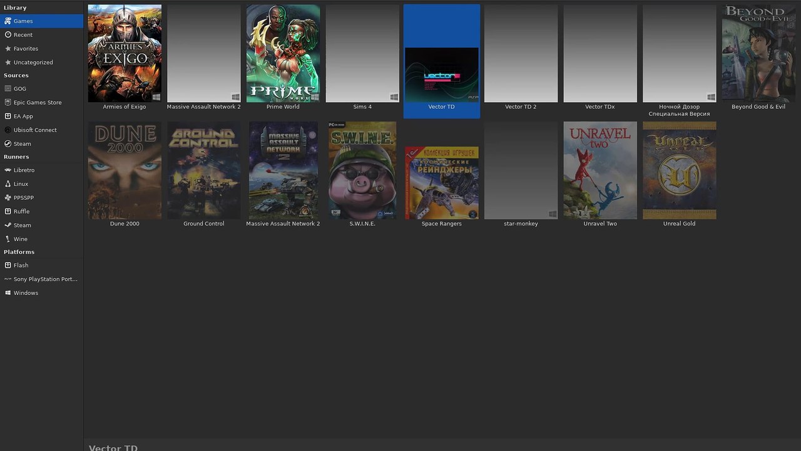This screenshot has width=801, height=451.
Task: Click the "Vector TDx" game title
Action: point(600,107)
